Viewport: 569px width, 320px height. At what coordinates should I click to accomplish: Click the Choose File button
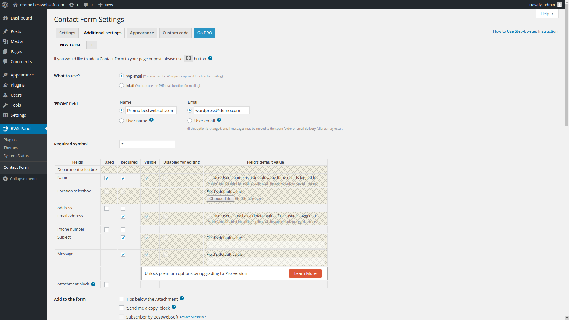point(220,199)
